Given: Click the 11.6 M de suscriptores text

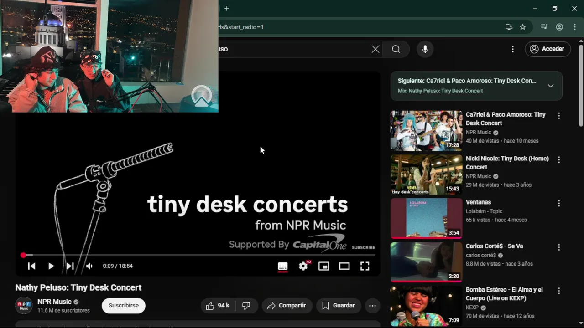Looking at the screenshot, I should 63,311.
